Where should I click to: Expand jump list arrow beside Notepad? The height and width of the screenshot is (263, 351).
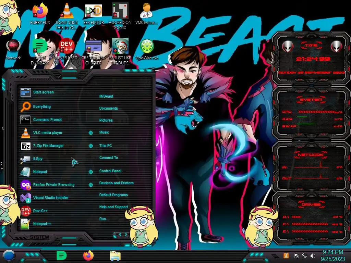click(90, 172)
